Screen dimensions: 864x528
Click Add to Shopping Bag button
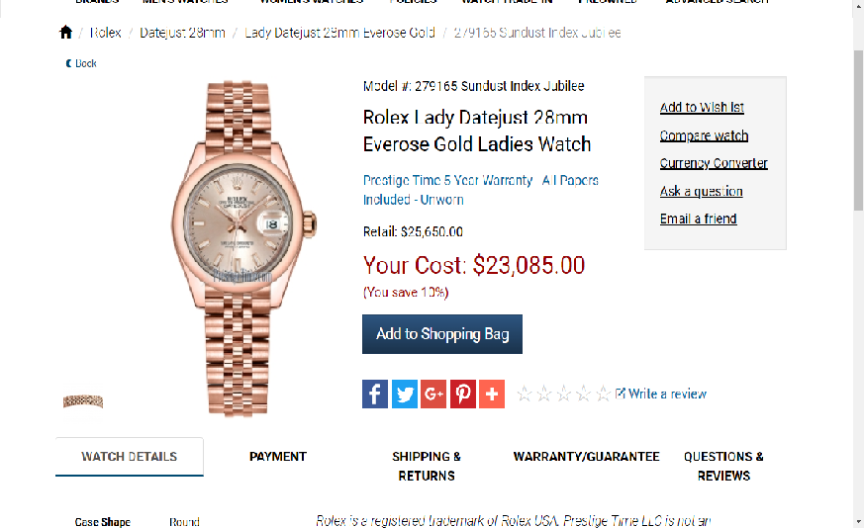442,334
